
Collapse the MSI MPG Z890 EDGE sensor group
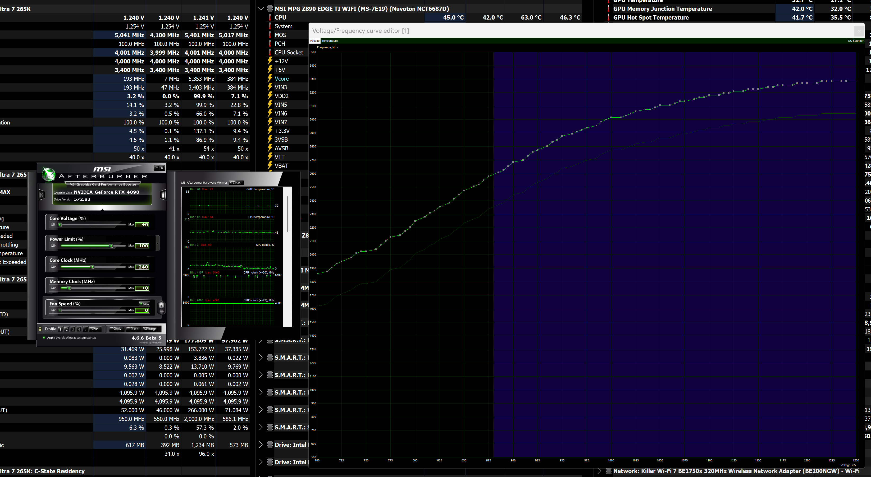click(x=261, y=9)
